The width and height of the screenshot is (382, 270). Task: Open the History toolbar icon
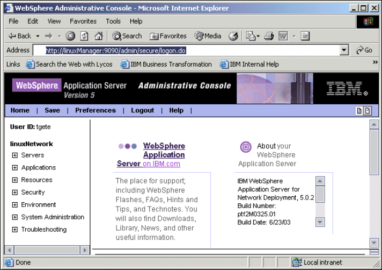[233, 36]
